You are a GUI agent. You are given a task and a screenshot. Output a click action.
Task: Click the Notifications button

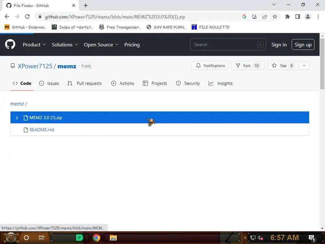click(x=210, y=65)
